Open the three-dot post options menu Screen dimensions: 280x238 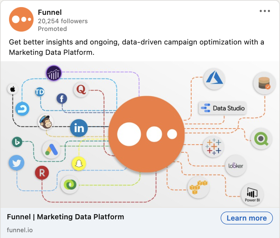tap(265, 11)
